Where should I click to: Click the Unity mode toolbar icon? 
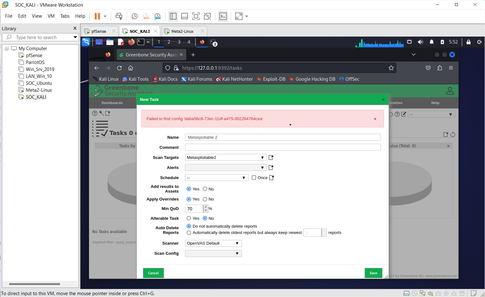click(207, 16)
